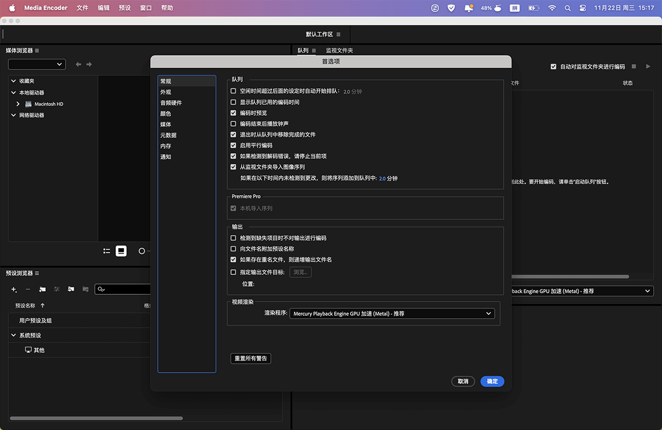Click the 重置所有警告 button
662x430 pixels.
250,358
